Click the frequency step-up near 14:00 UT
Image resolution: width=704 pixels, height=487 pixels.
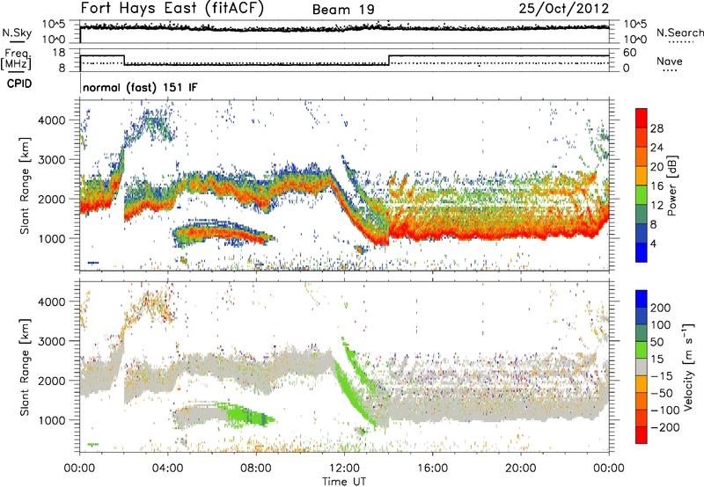click(x=389, y=60)
